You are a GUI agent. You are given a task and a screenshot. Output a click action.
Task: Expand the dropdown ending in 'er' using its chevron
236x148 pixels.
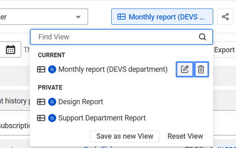[78, 17]
